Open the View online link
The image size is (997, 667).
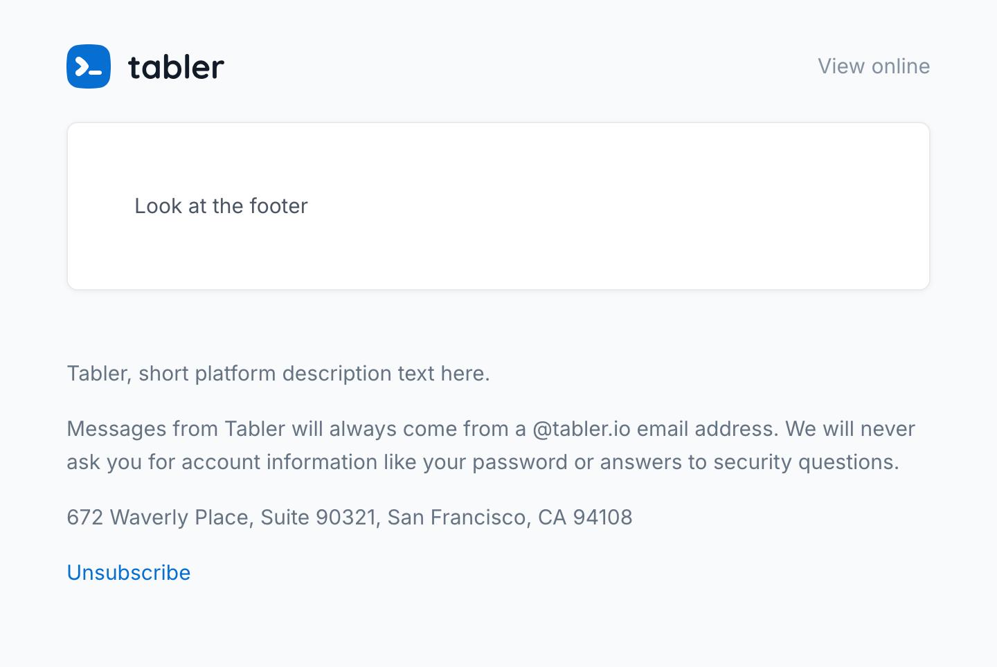873,66
